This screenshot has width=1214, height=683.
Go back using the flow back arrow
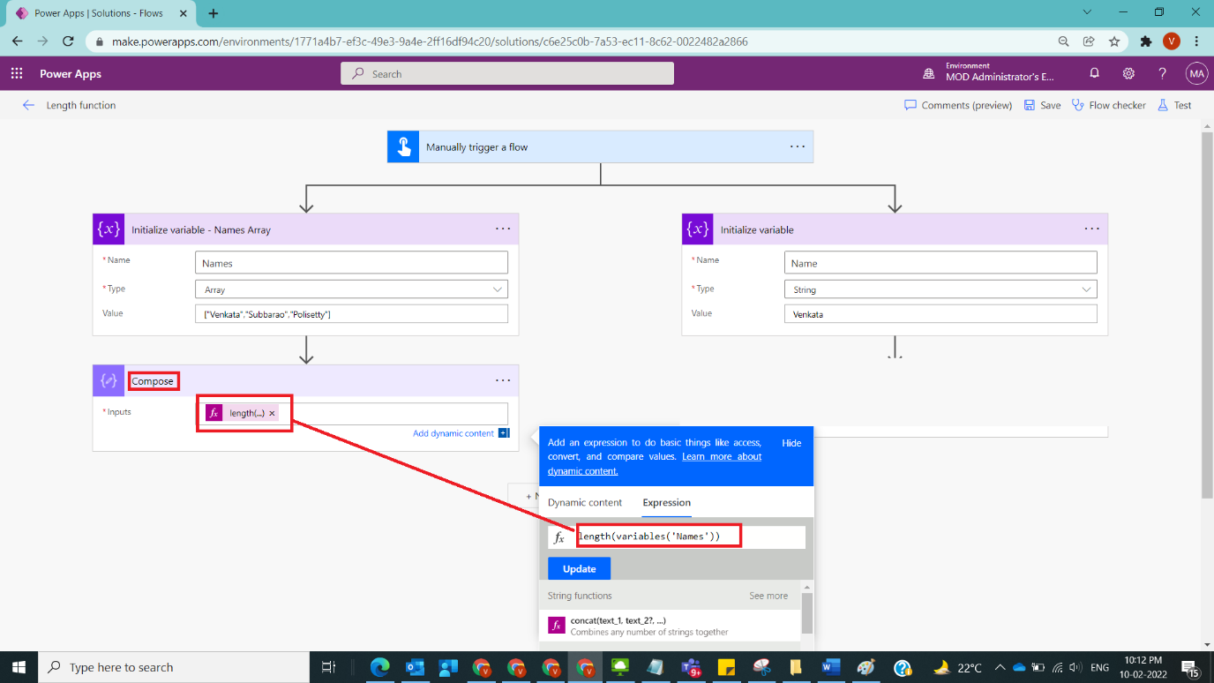point(28,105)
